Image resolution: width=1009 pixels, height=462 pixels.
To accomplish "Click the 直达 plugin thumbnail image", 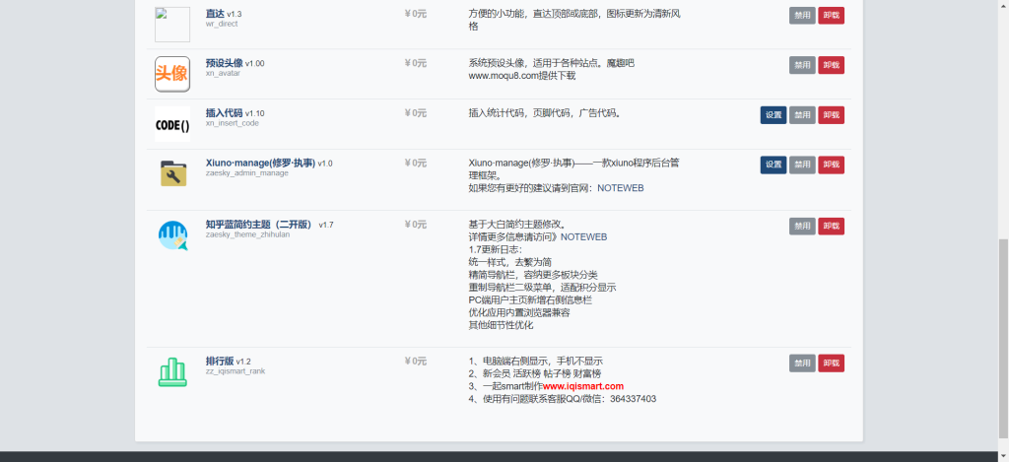I will point(171,25).
